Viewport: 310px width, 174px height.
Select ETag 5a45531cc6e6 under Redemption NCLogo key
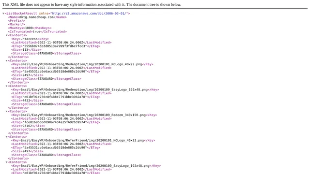tap(55, 72)
